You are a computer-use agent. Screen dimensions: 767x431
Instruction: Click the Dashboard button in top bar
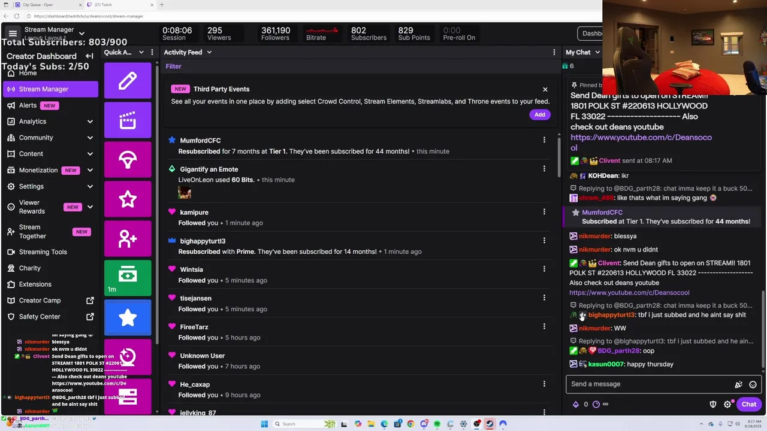(590, 34)
